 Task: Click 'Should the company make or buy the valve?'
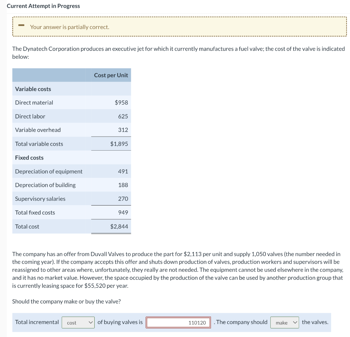click(66, 301)
